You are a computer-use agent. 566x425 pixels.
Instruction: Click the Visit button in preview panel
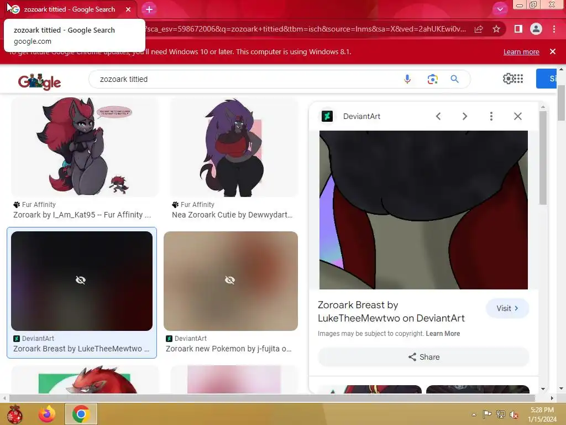pos(507,308)
